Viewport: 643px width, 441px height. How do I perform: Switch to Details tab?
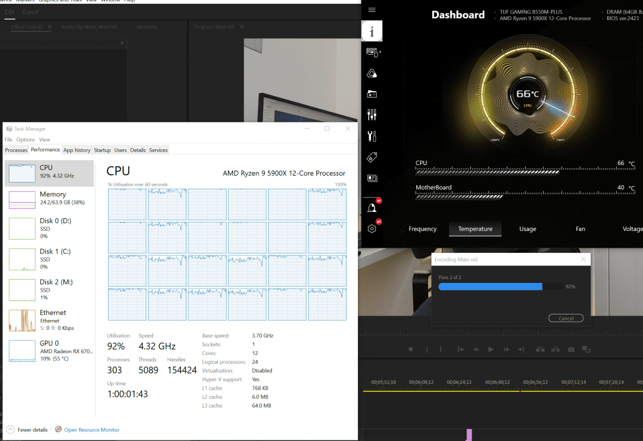pos(138,151)
